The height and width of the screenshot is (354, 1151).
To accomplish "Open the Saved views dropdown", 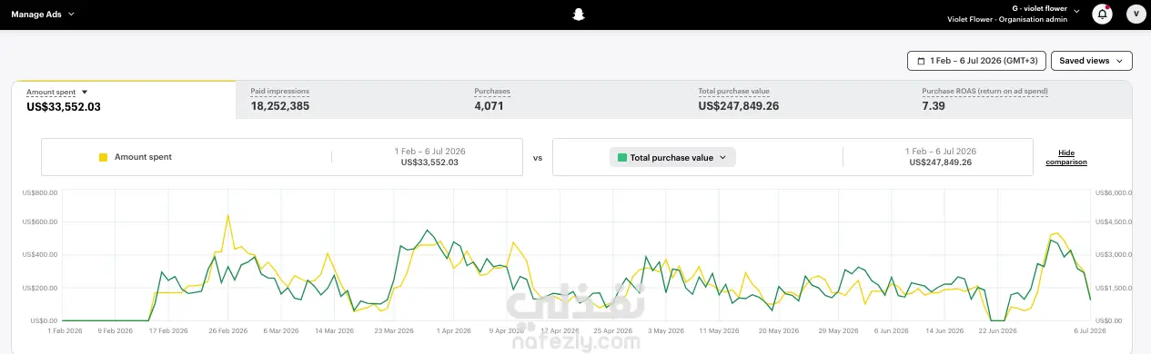I will pyautogui.click(x=1092, y=61).
